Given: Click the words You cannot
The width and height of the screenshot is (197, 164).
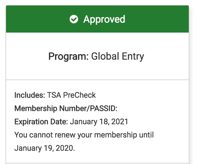Looking at the screenshot, I should 32,135.
